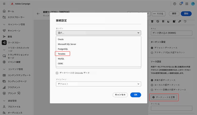
Task: Enable データベースの Unicode データ checkbox
Action: click(x=57, y=73)
